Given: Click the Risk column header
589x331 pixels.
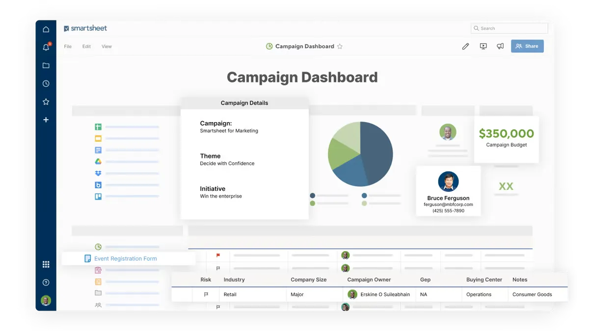Looking at the screenshot, I should point(206,280).
